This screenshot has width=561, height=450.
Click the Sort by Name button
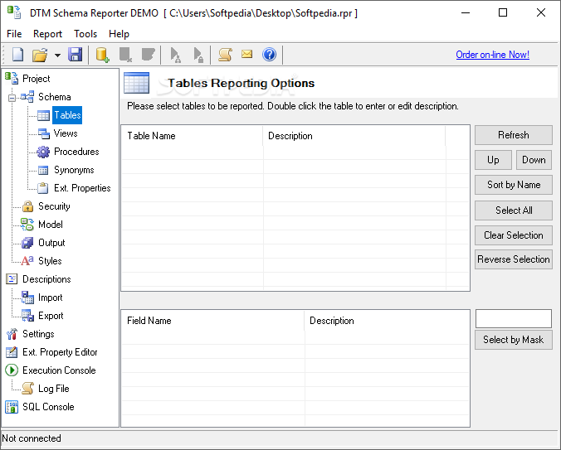(514, 185)
